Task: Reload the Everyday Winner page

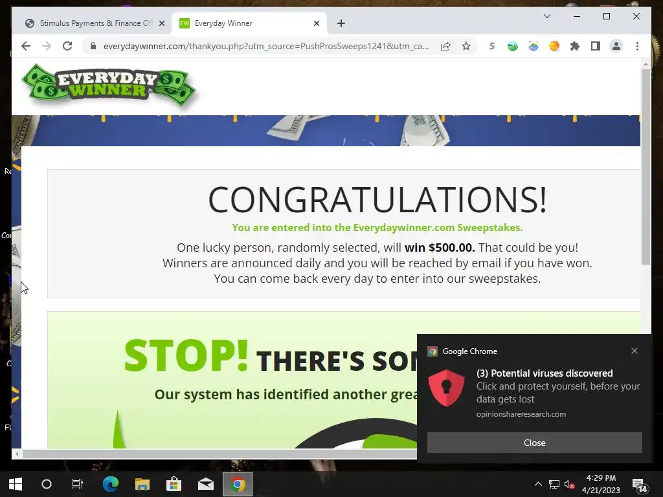Action: (x=67, y=46)
